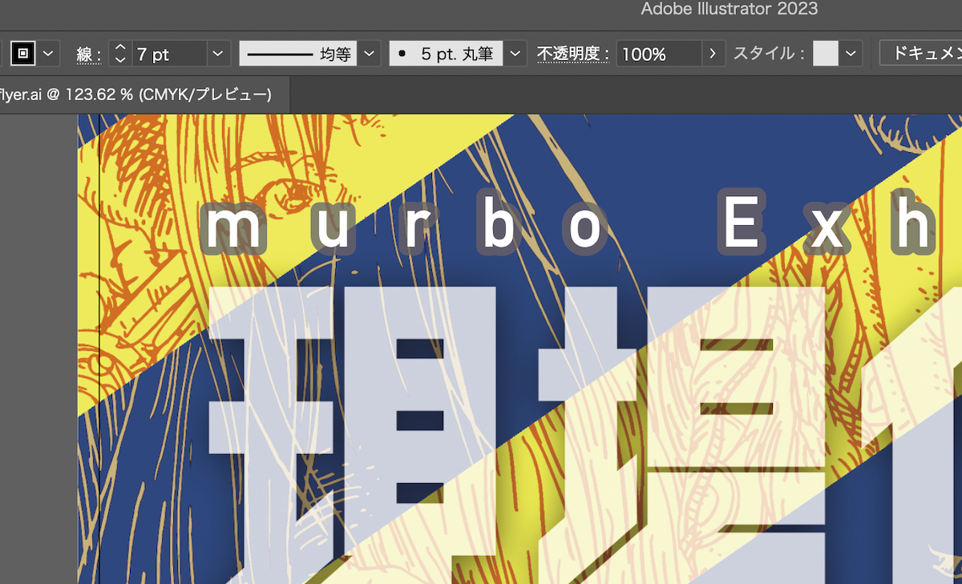
Task: Click the stroke color swatch icon
Action: 22,54
